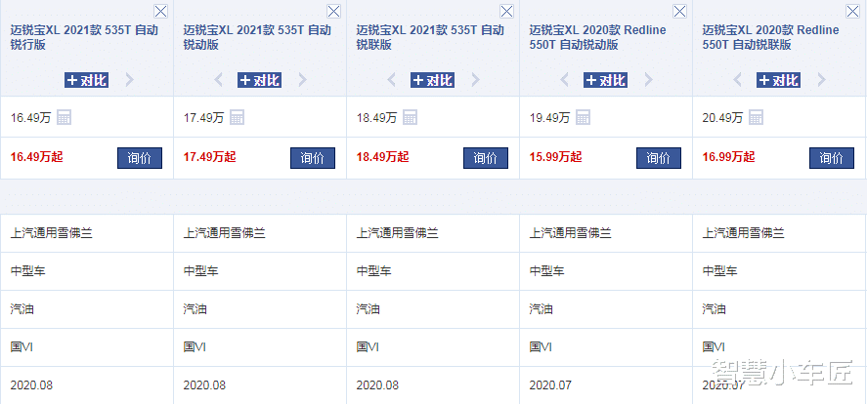Select 中型车 in the 535T 锐动版 column

click(200, 271)
